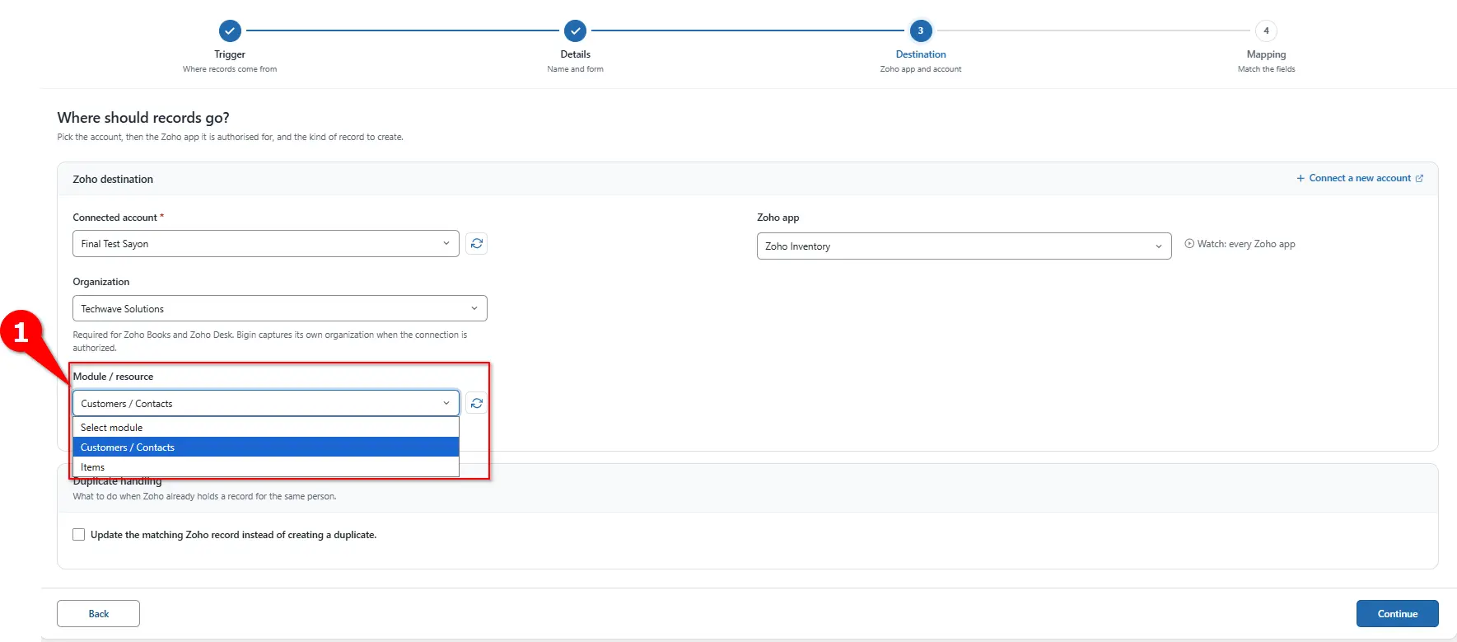Click the step 4 Mapping circle
The height and width of the screenshot is (642, 1457).
[1266, 30]
